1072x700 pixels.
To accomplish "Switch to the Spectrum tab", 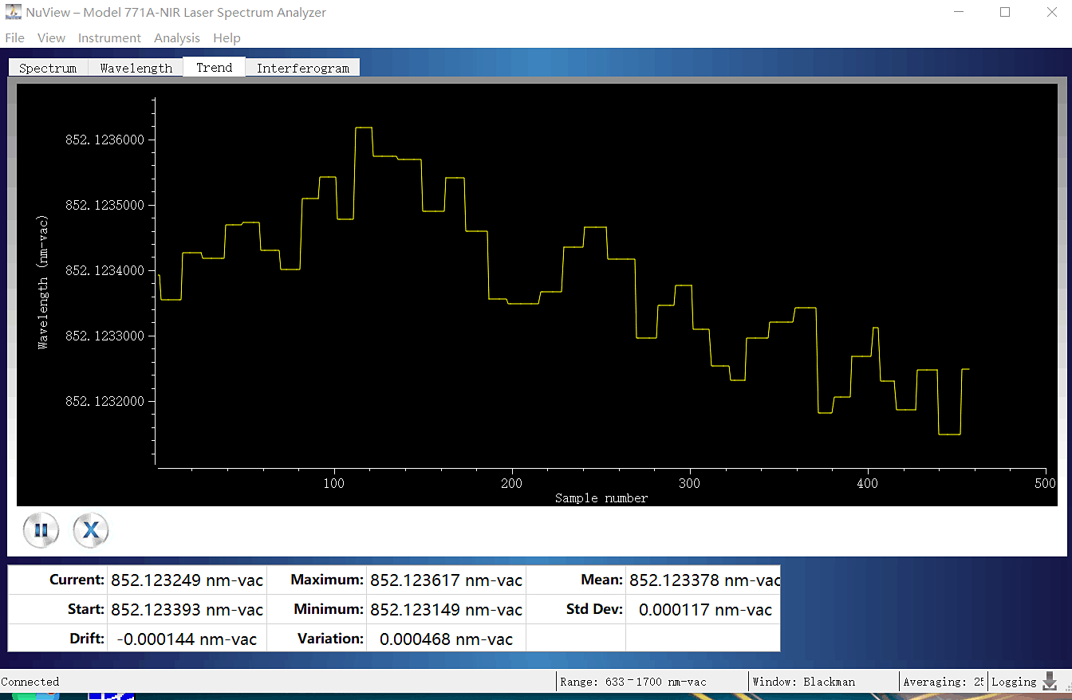I will (x=48, y=68).
